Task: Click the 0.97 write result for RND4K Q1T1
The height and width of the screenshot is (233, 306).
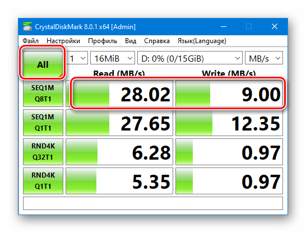Action: [229, 181]
